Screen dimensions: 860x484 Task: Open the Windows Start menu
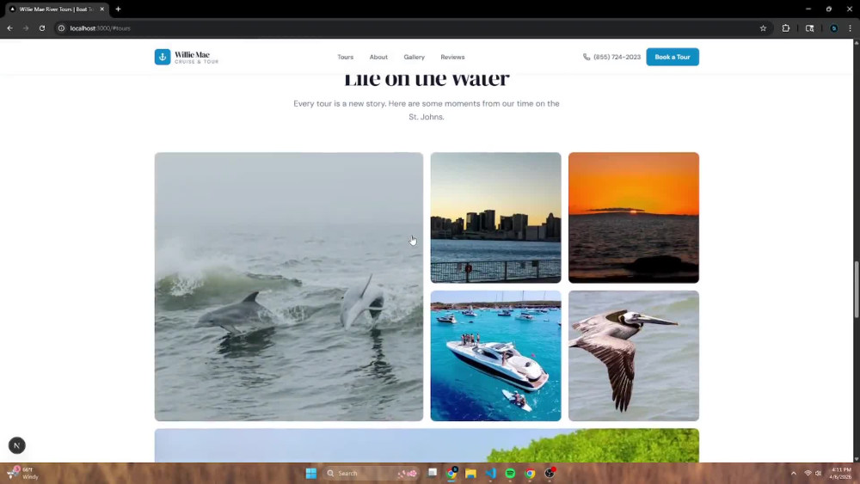(x=311, y=473)
